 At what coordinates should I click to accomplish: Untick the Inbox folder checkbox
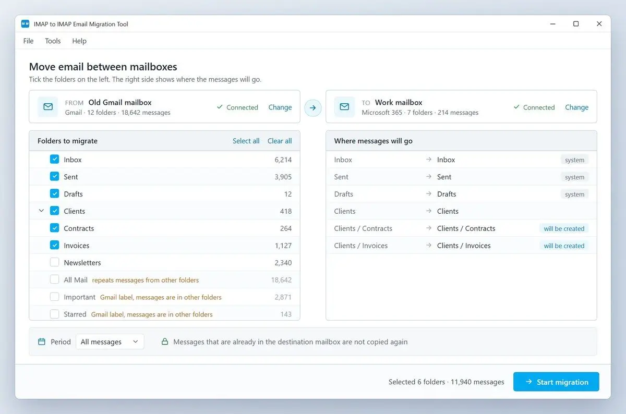[54, 160]
